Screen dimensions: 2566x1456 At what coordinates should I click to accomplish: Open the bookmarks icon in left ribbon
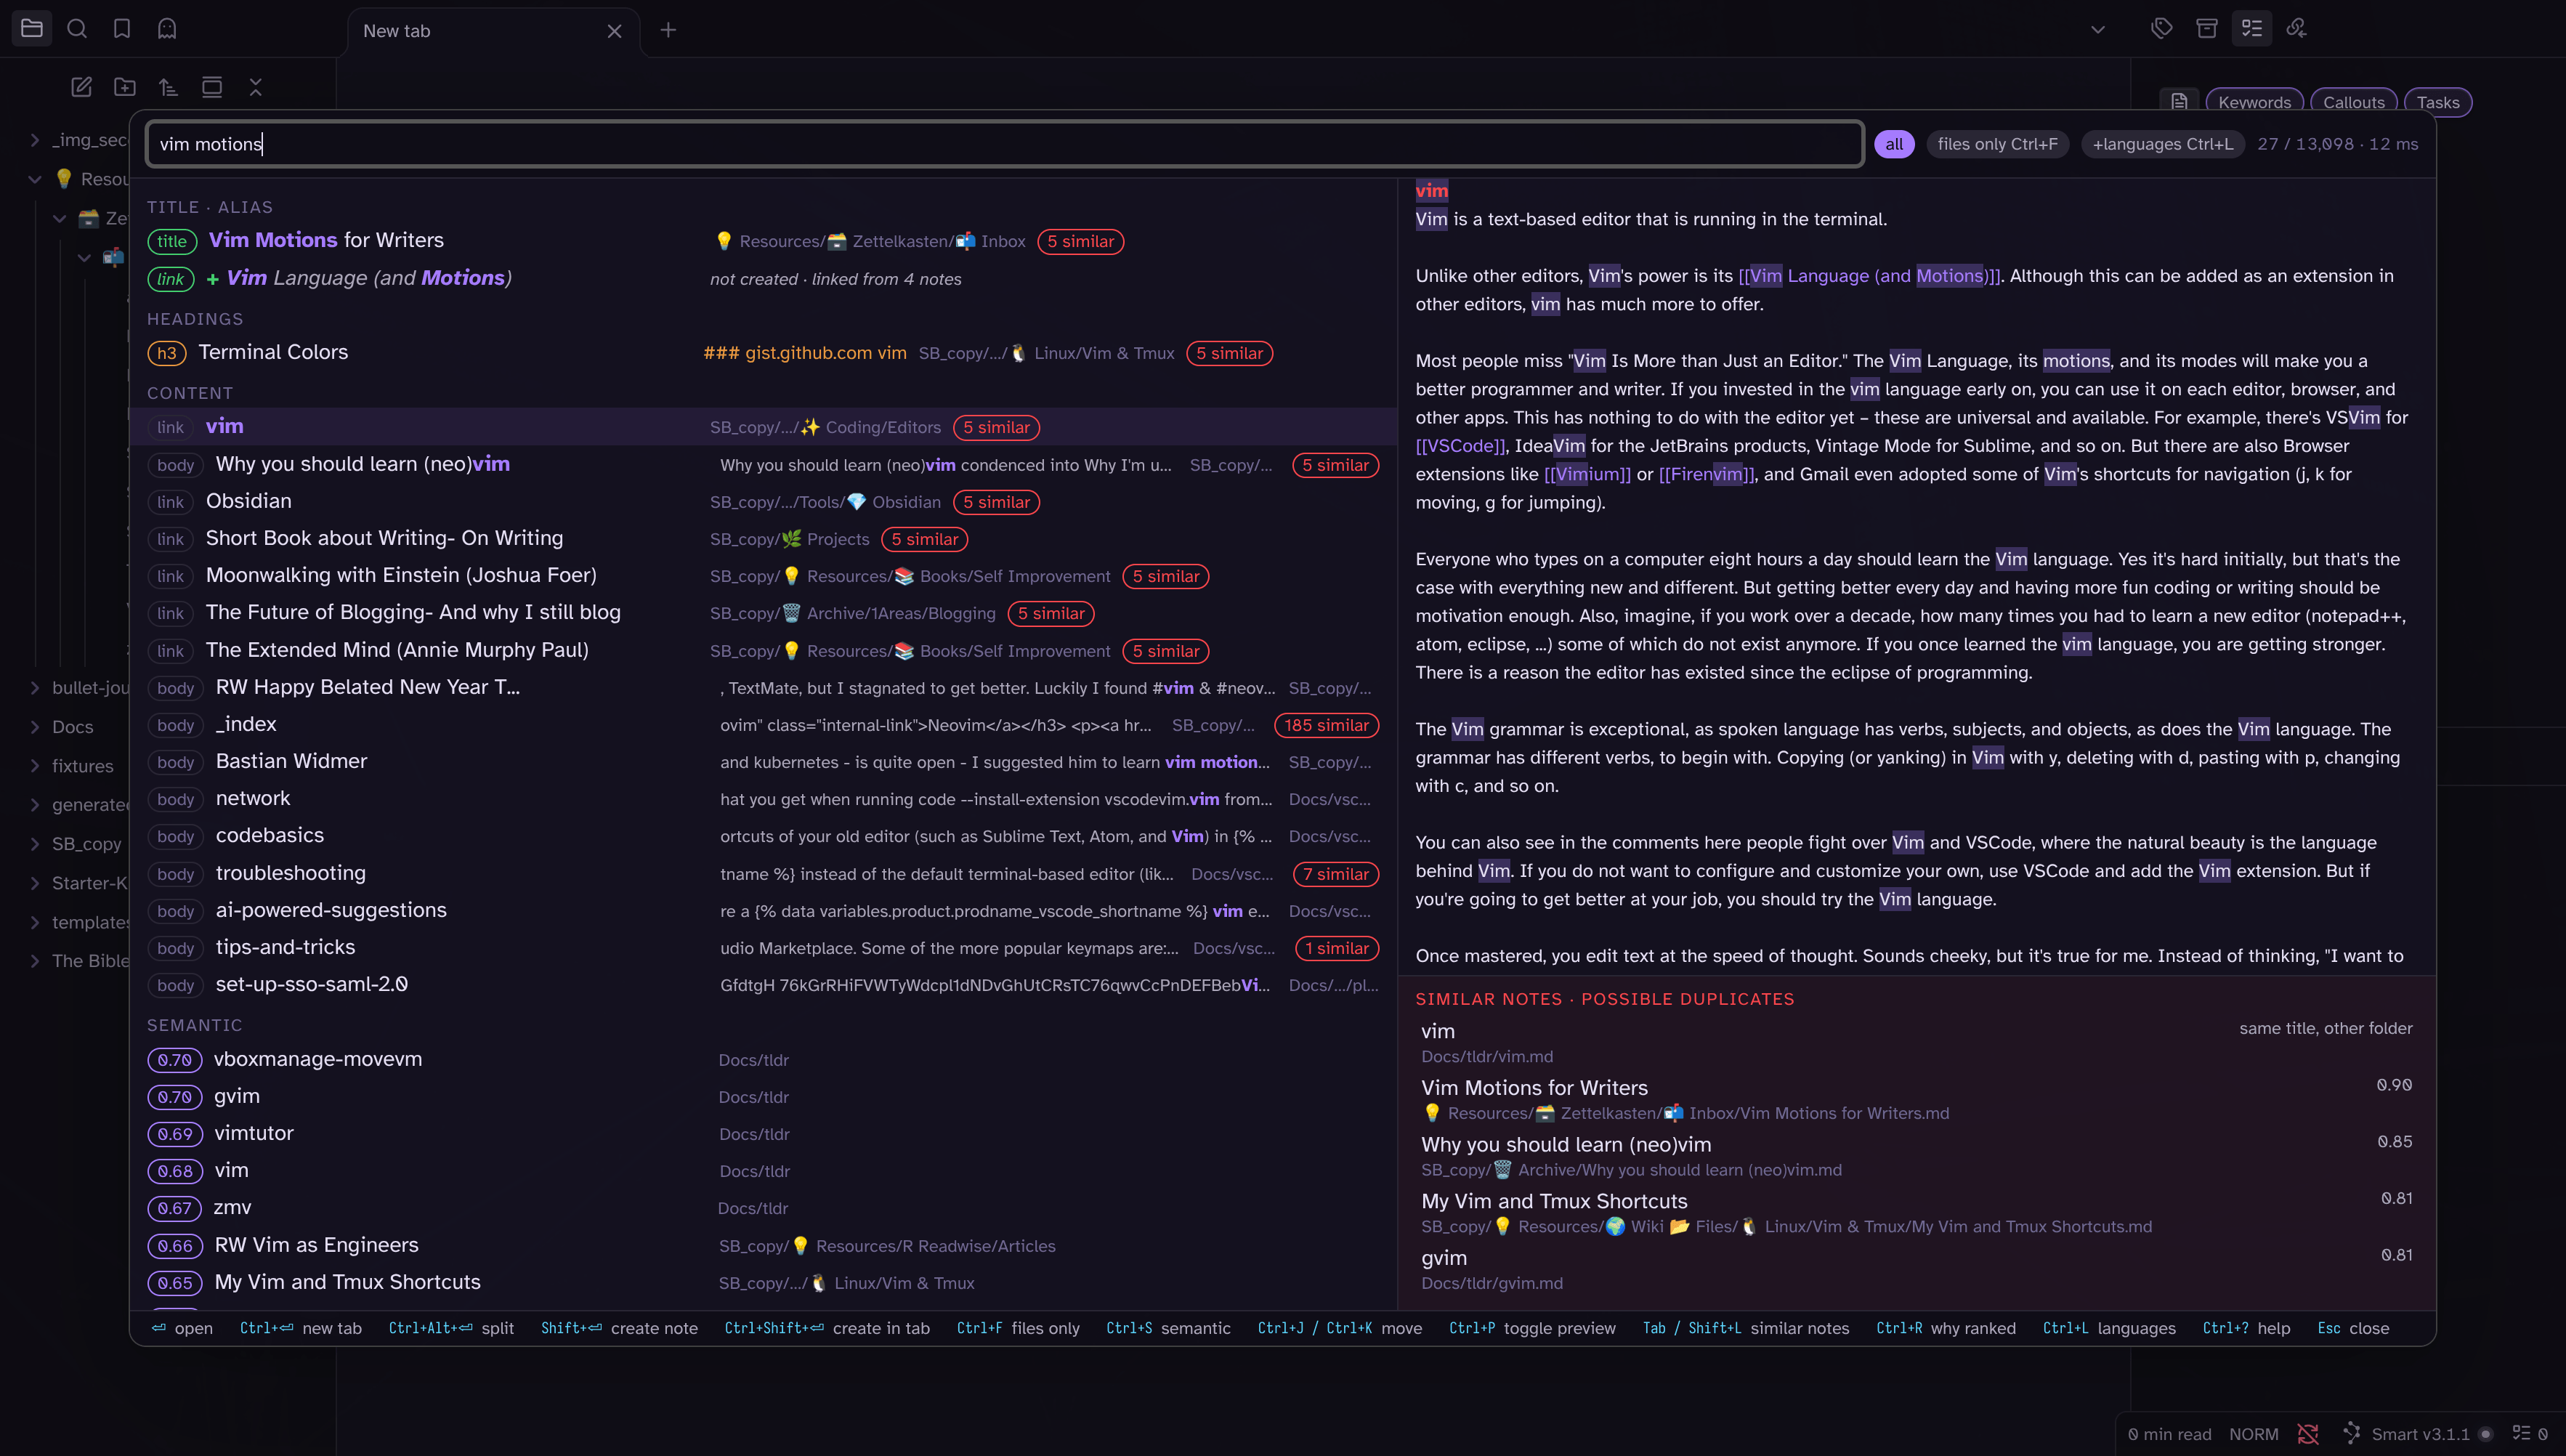pos(122,28)
